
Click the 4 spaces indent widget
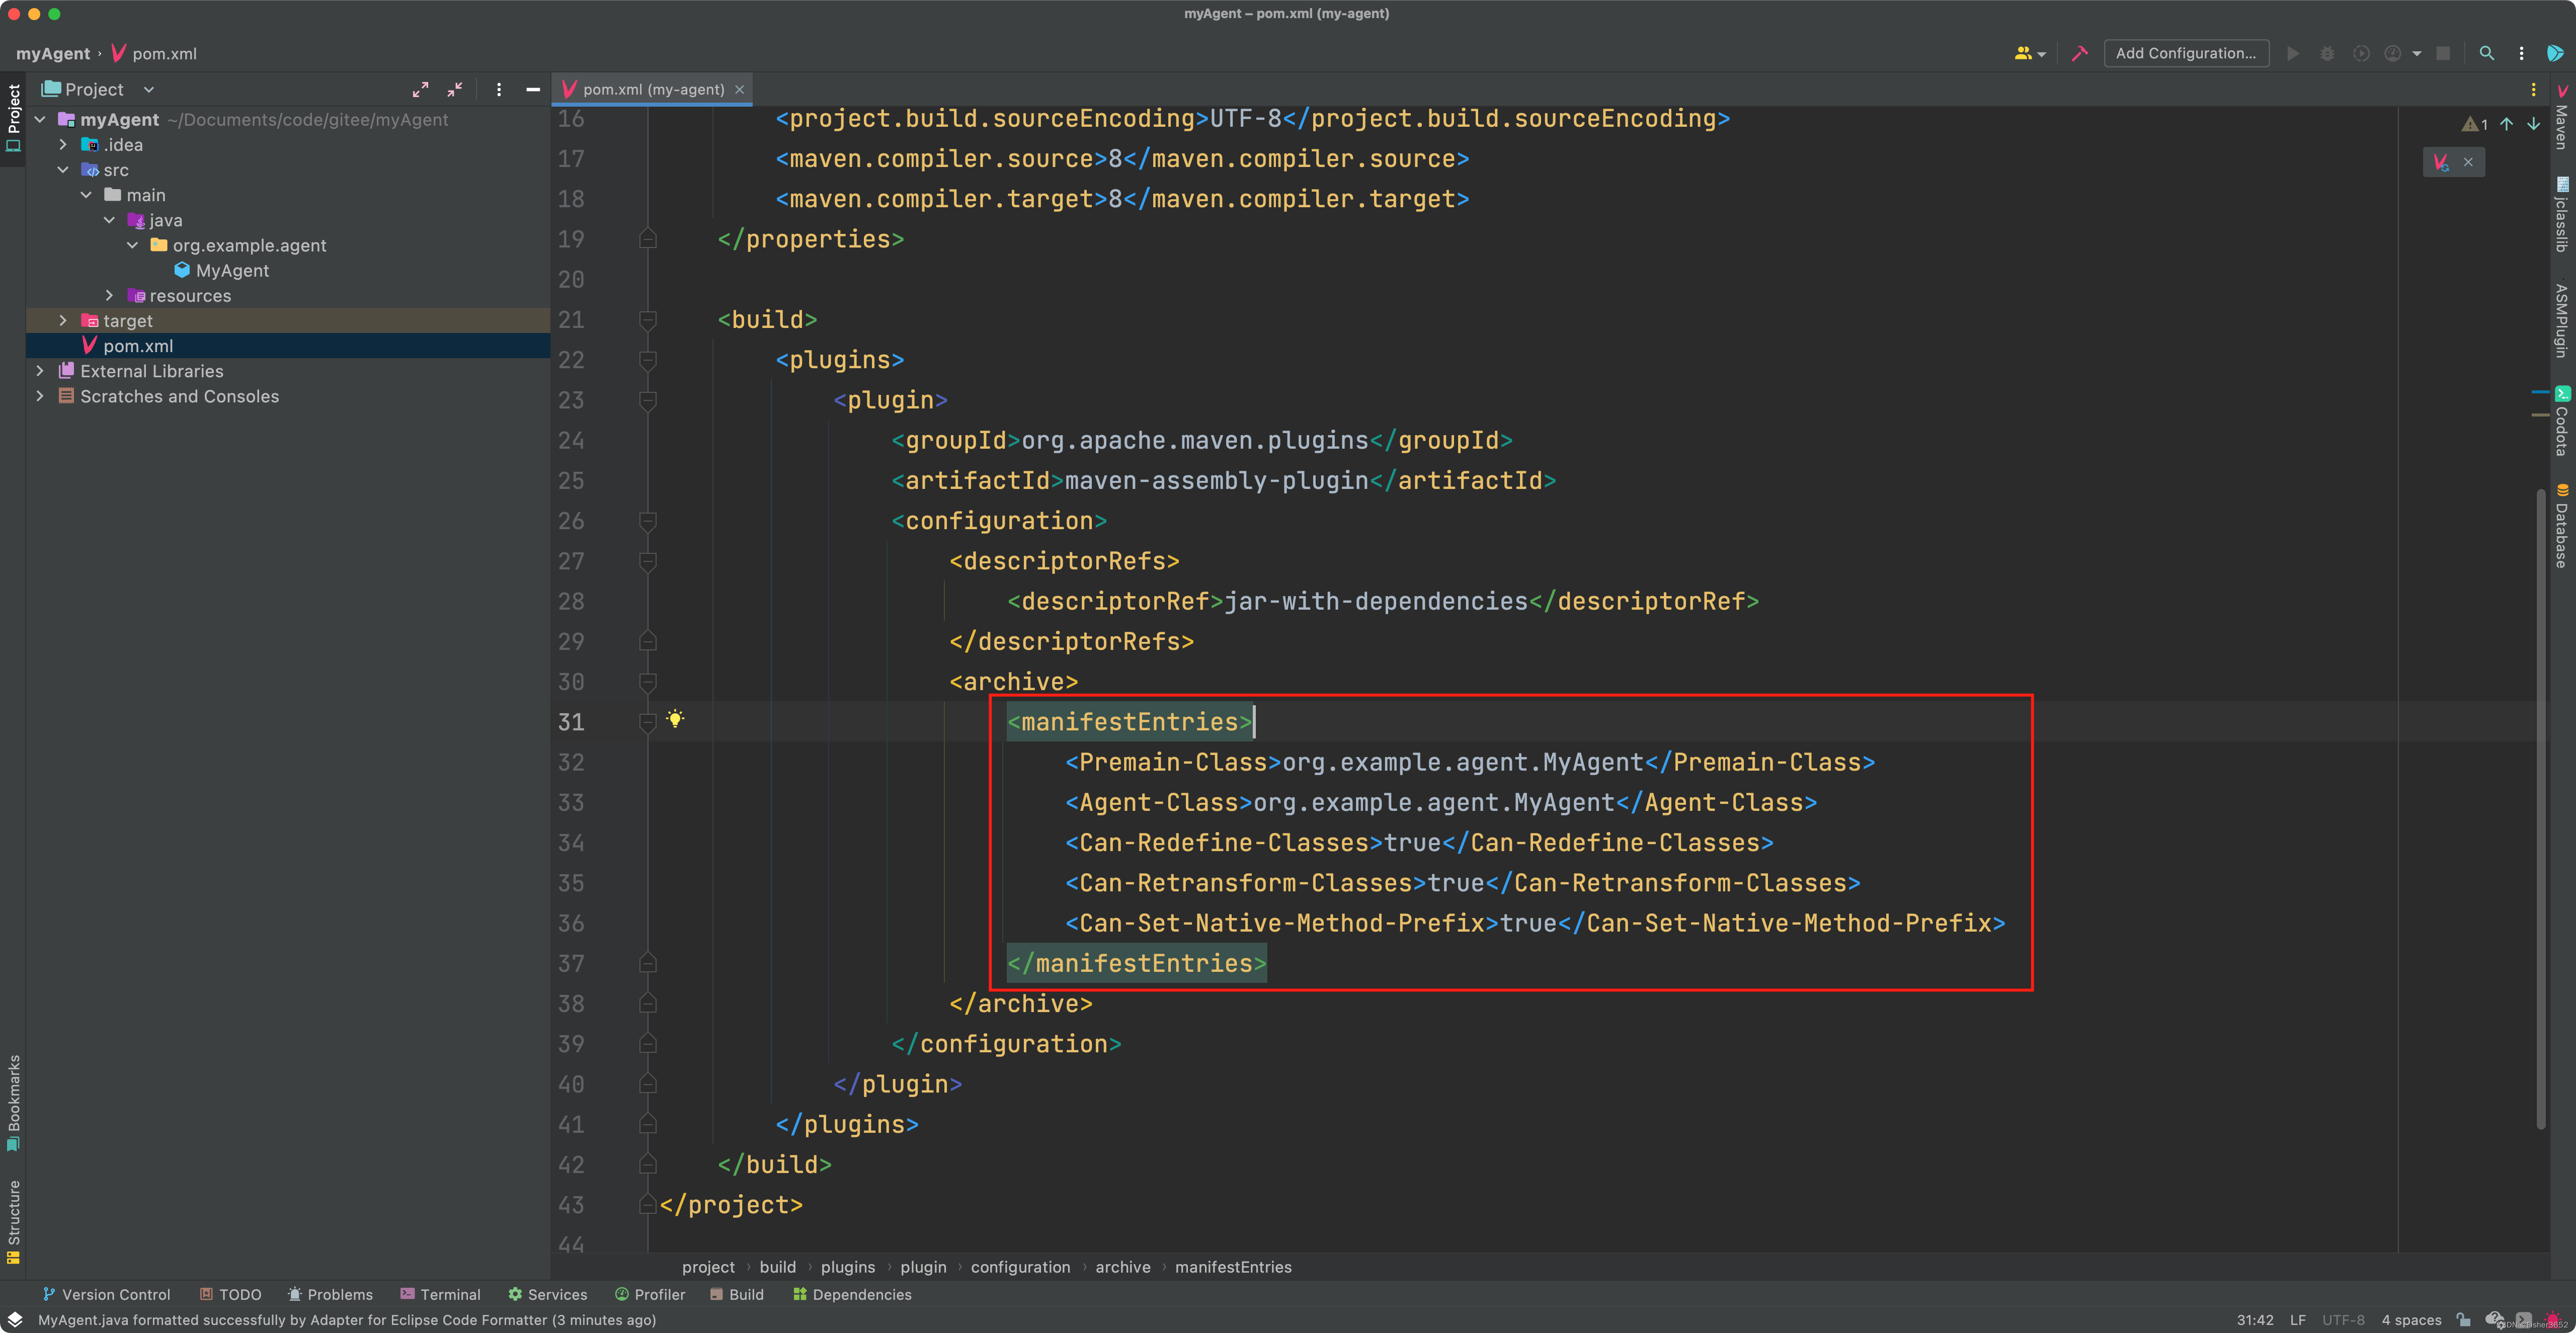(2411, 1320)
